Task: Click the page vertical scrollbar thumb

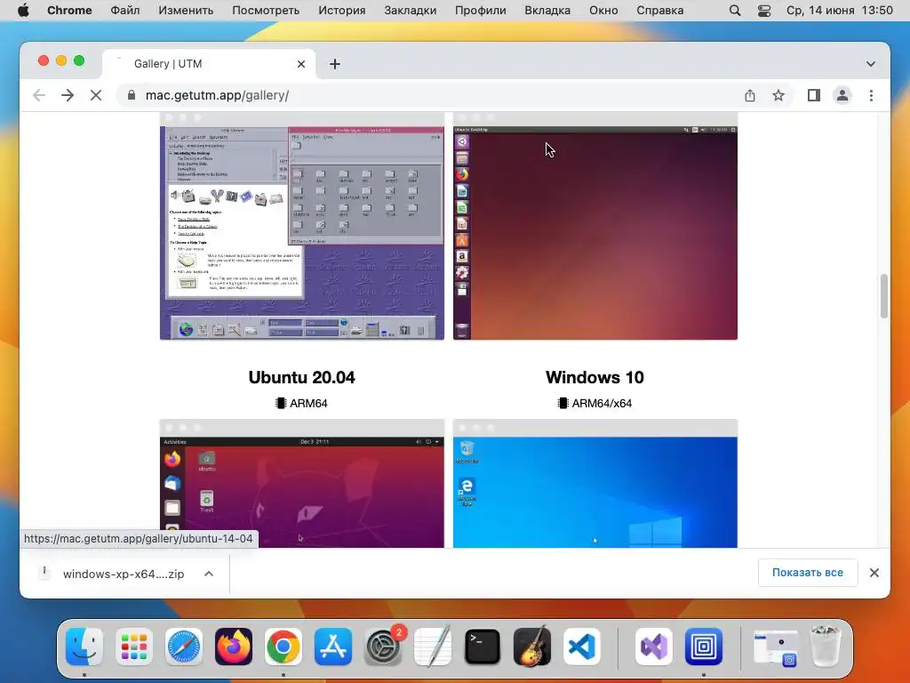Action: point(884,296)
